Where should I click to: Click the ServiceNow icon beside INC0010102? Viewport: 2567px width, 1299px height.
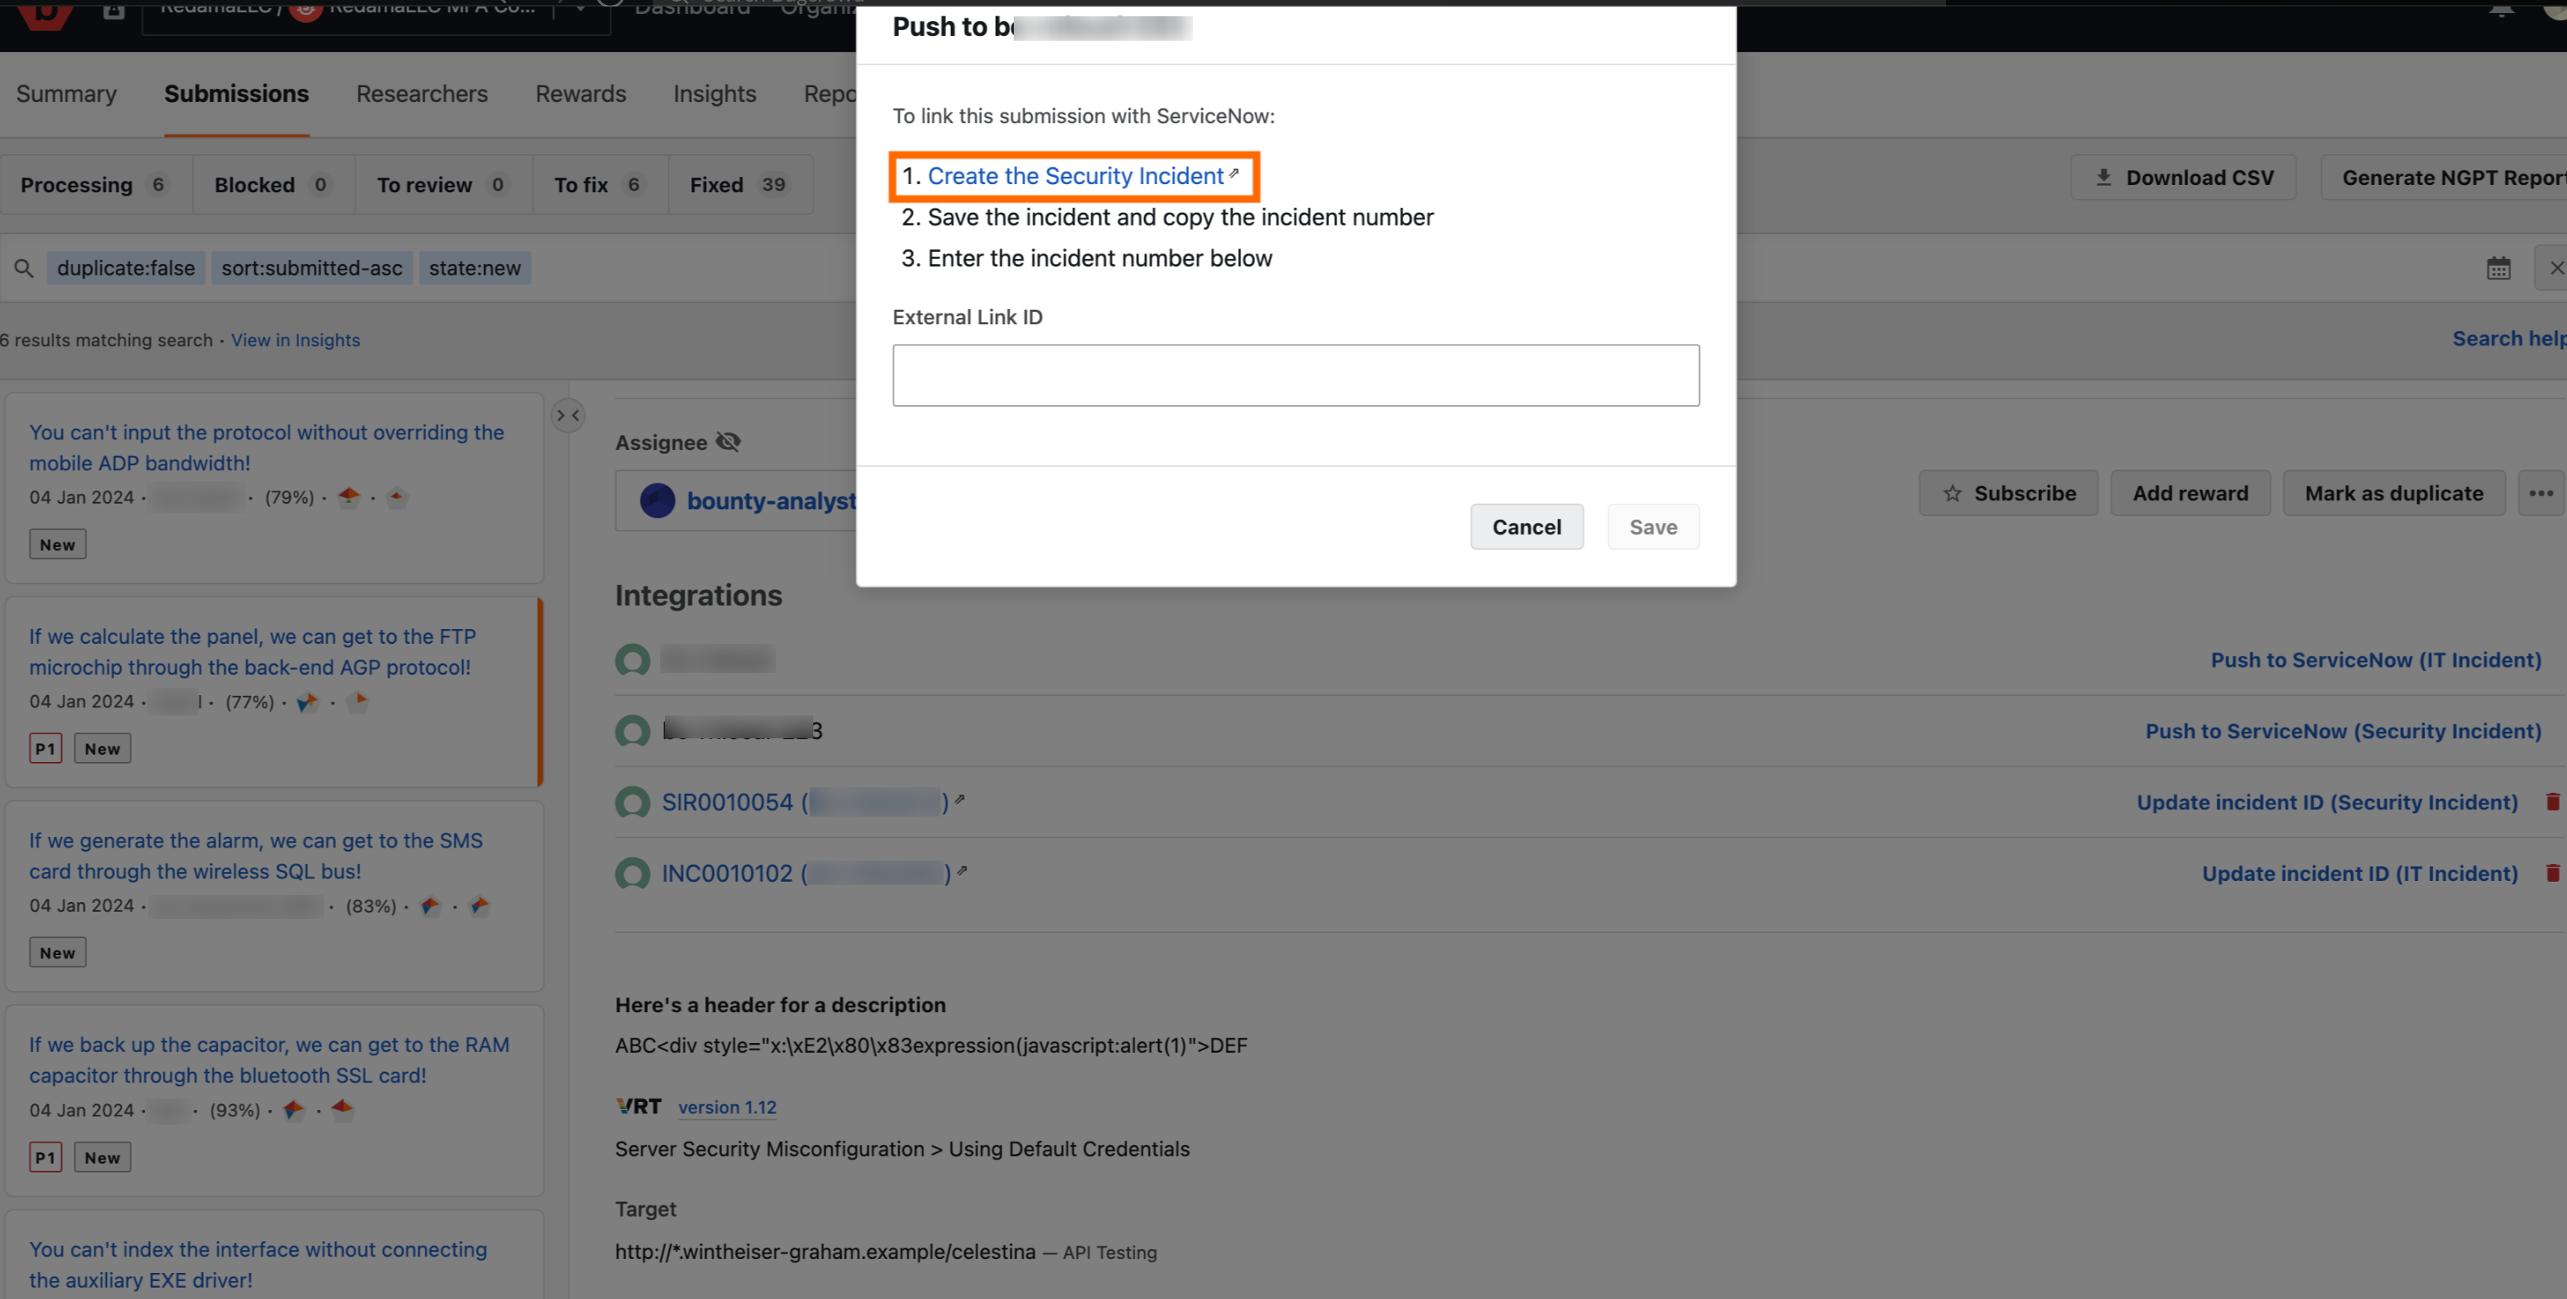(632, 874)
